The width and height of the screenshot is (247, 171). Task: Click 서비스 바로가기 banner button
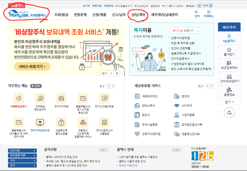(x=32, y=66)
